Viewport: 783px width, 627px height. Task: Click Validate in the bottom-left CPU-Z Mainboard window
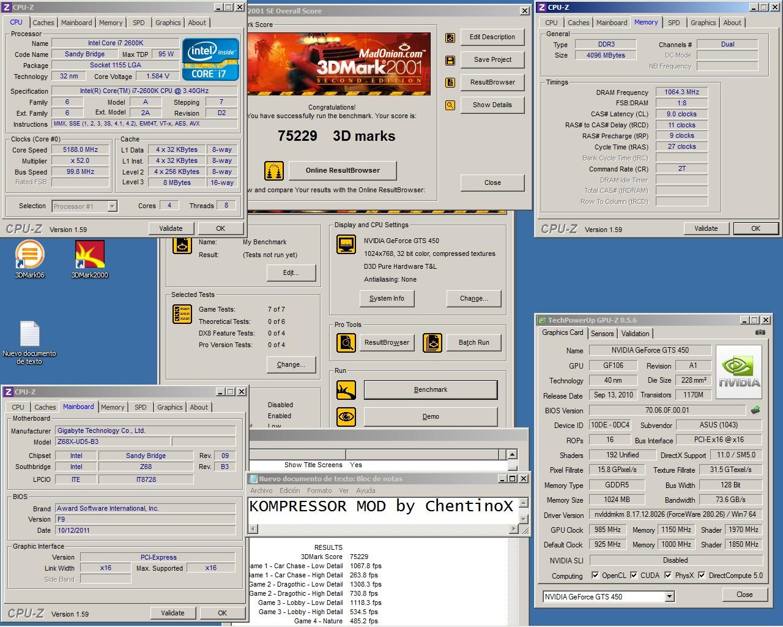pyautogui.click(x=173, y=613)
